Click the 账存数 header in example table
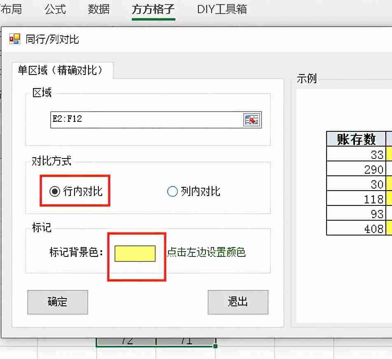Image resolution: width=392 pixels, height=359 pixels. (356, 139)
